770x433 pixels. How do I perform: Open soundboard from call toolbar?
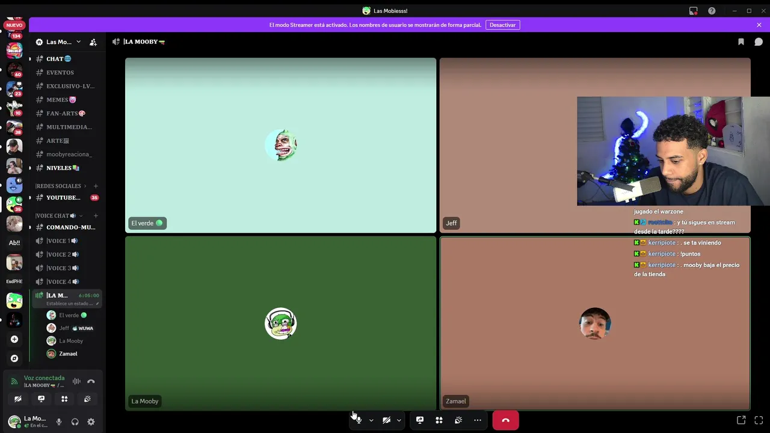point(458,420)
